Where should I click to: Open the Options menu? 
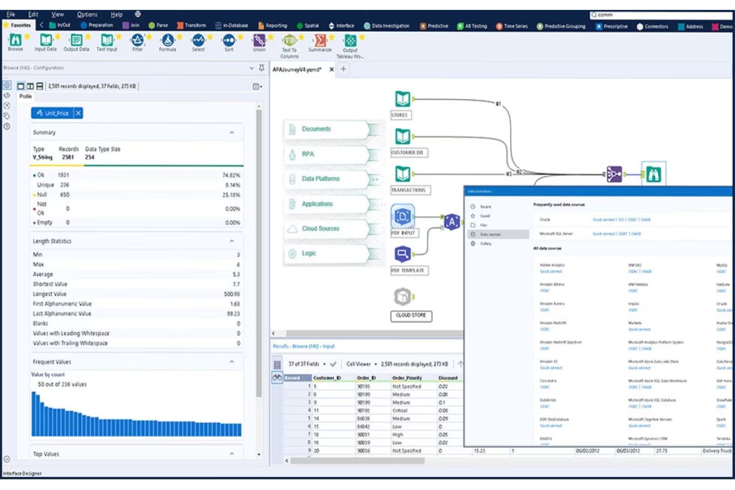pos(87,14)
